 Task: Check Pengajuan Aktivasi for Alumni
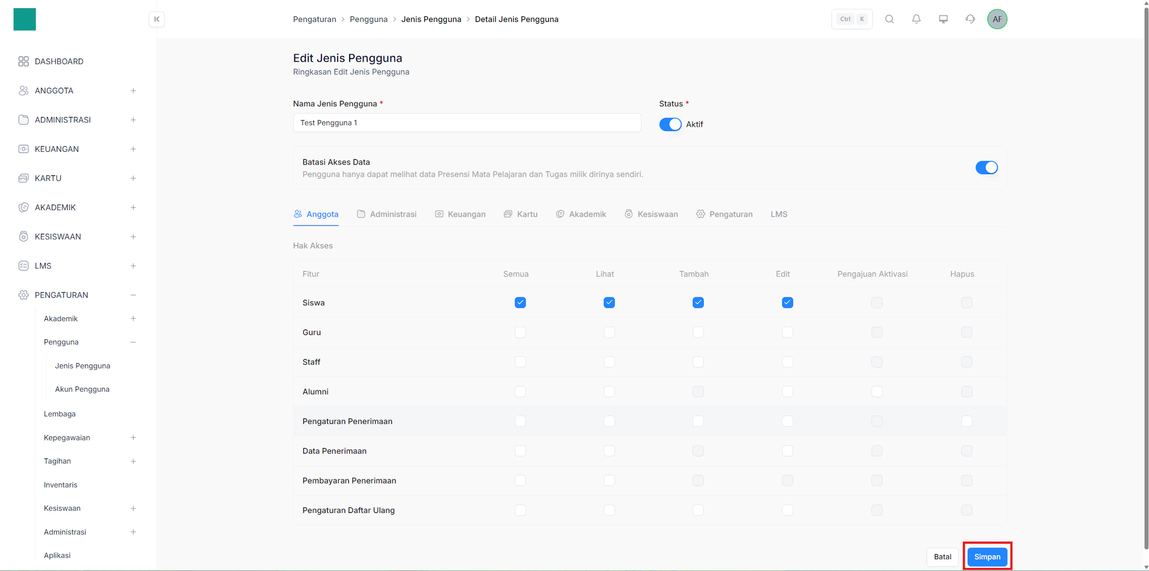click(876, 392)
